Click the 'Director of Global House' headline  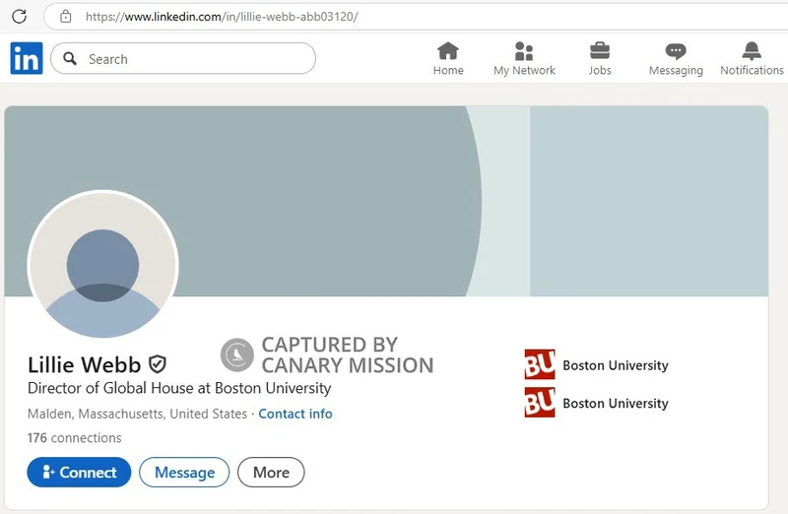[179, 388]
